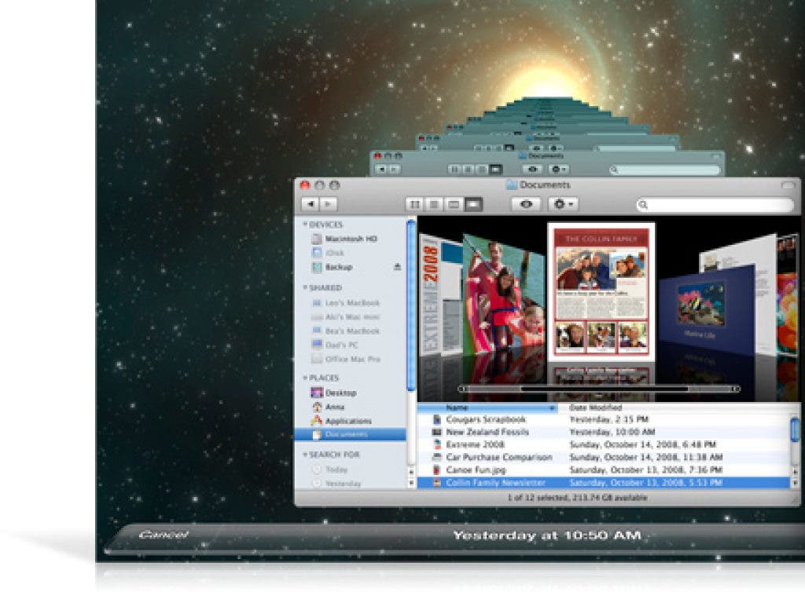This screenshot has width=805, height=592.
Task: Click the Cancel button in Time Machine
Action: pos(163,535)
